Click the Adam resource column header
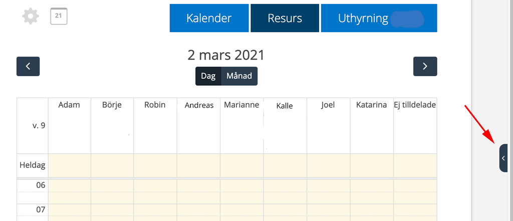This screenshot has height=221, width=513. (x=69, y=105)
